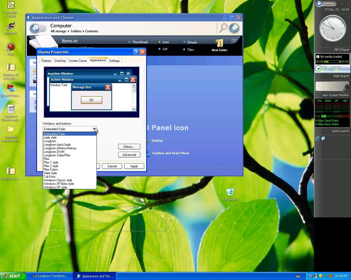Click the sidebar Options star icon
351x280 pixels.
click(x=319, y=4)
